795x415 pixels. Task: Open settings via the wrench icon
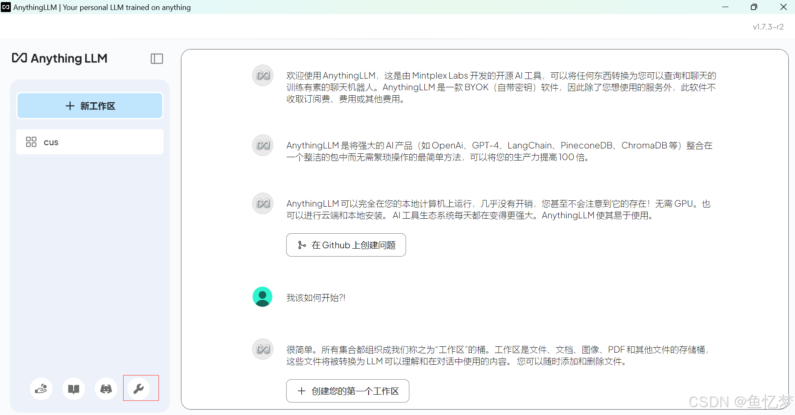(x=139, y=389)
